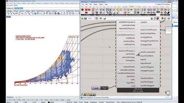Click the psychrometric chart component center icon

point(138,54)
